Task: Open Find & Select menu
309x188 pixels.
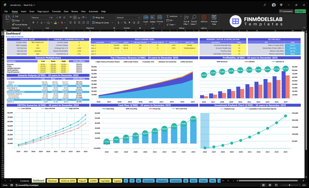Action: (x=194, y=20)
